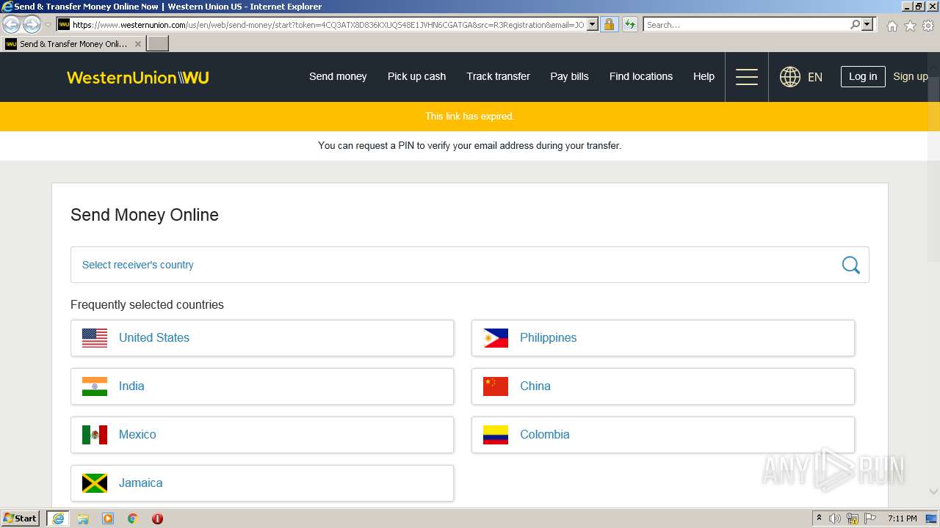This screenshot has height=528, width=940.
Task: Select the India flag icon
Action: (x=95, y=386)
